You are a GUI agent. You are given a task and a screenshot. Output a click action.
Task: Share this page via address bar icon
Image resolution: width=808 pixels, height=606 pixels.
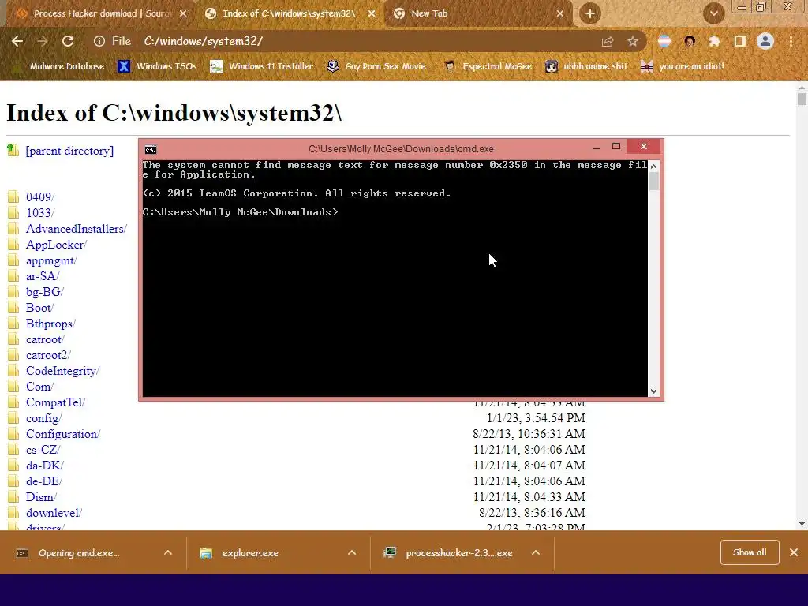click(608, 41)
